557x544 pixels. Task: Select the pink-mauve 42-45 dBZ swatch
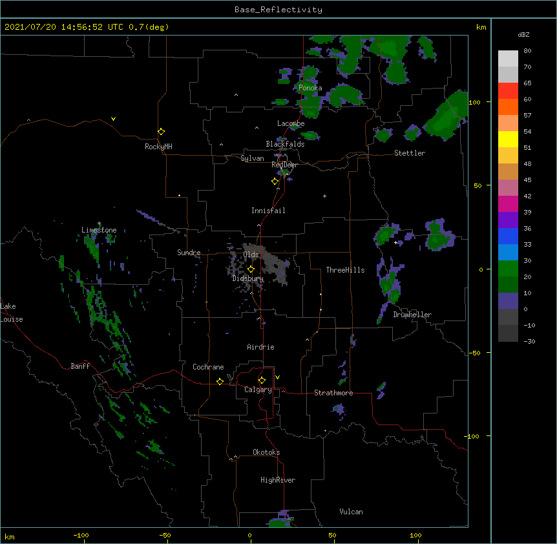point(508,188)
